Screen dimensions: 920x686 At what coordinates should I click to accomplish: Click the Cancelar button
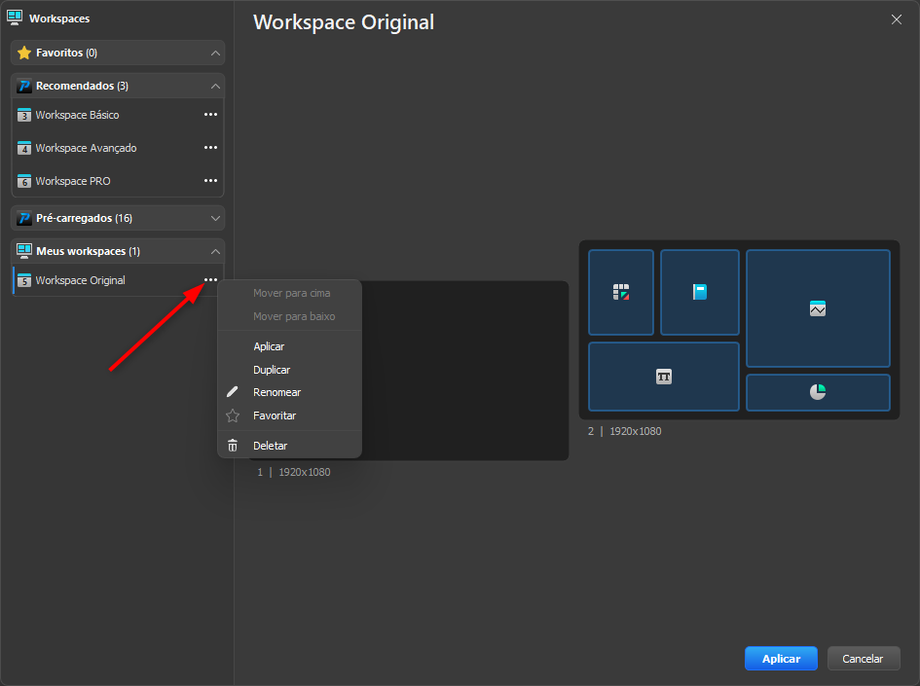tap(864, 659)
